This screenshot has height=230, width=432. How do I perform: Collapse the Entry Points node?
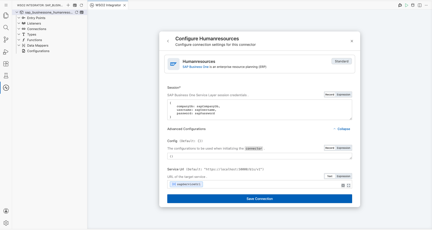tap(19, 18)
